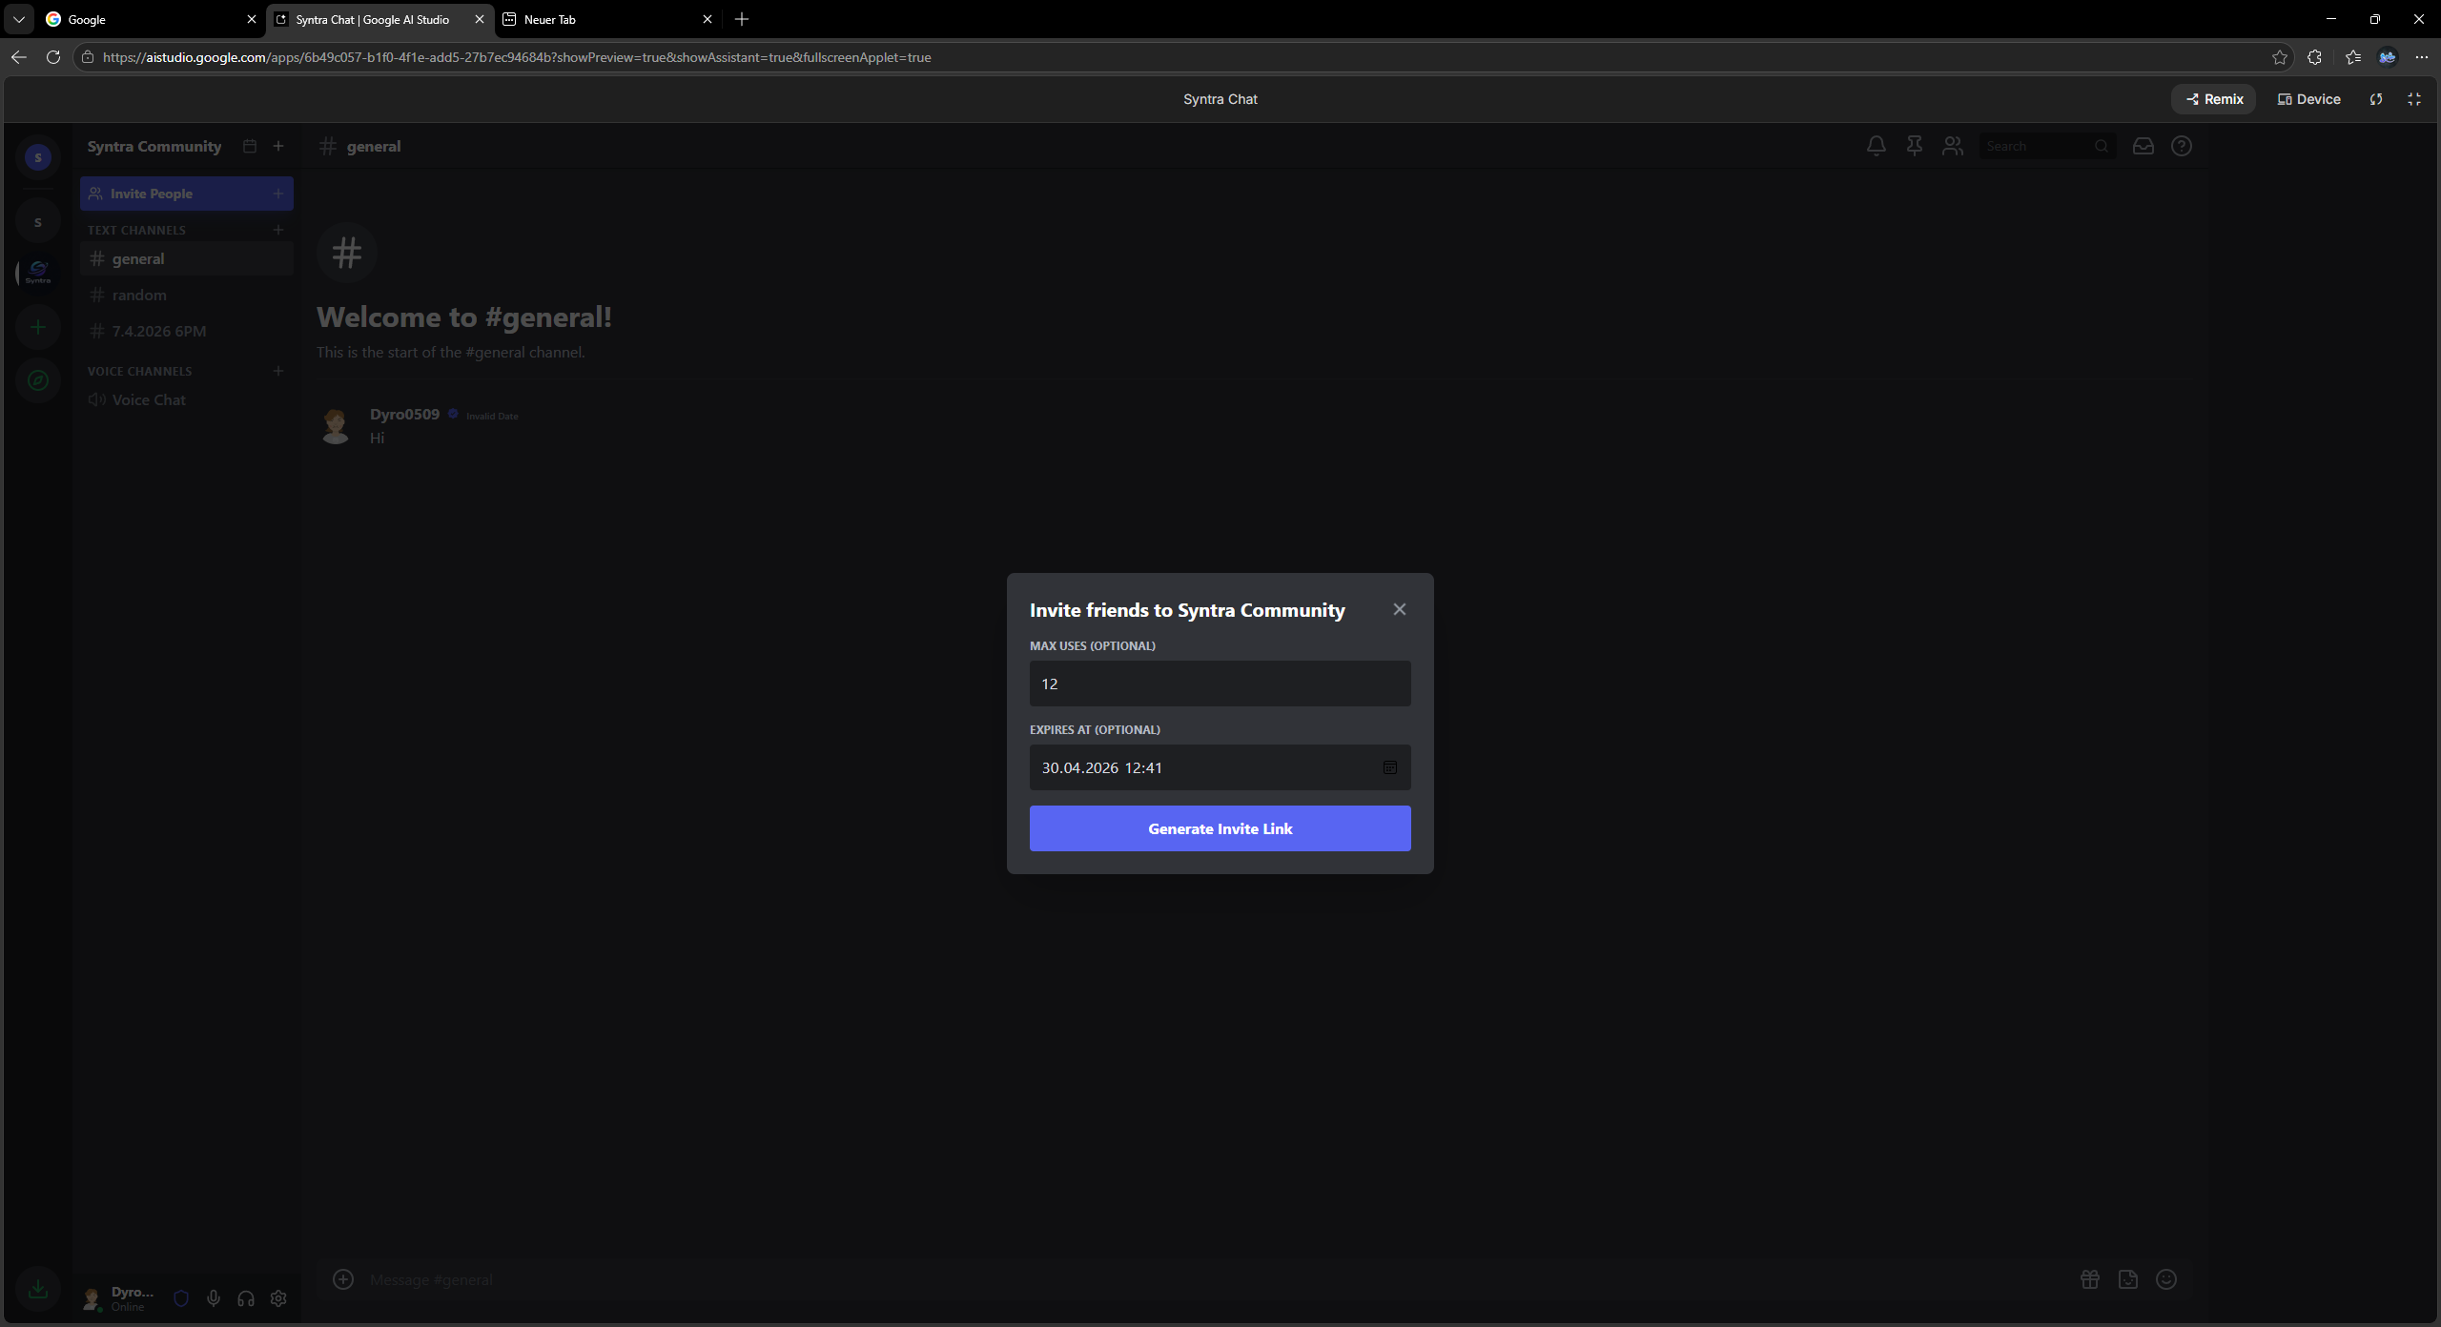Open the help question mark icon
Image resolution: width=2441 pixels, height=1327 pixels.
tap(2181, 146)
